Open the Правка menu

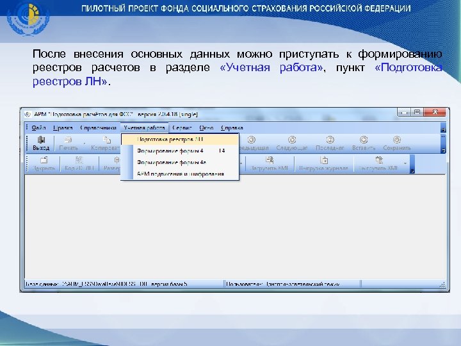tap(63, 128)
